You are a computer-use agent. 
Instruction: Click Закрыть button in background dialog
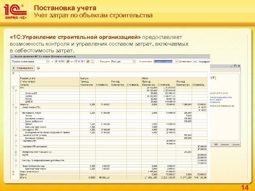point(235,144)
